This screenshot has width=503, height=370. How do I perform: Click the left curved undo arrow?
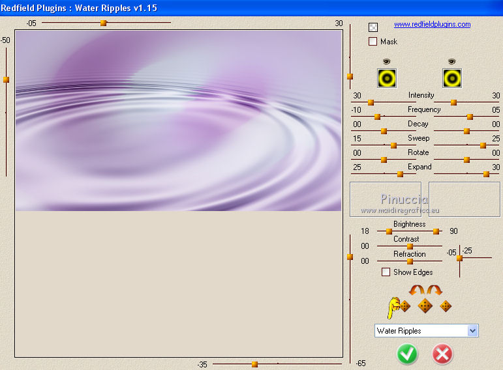point(417,291)
